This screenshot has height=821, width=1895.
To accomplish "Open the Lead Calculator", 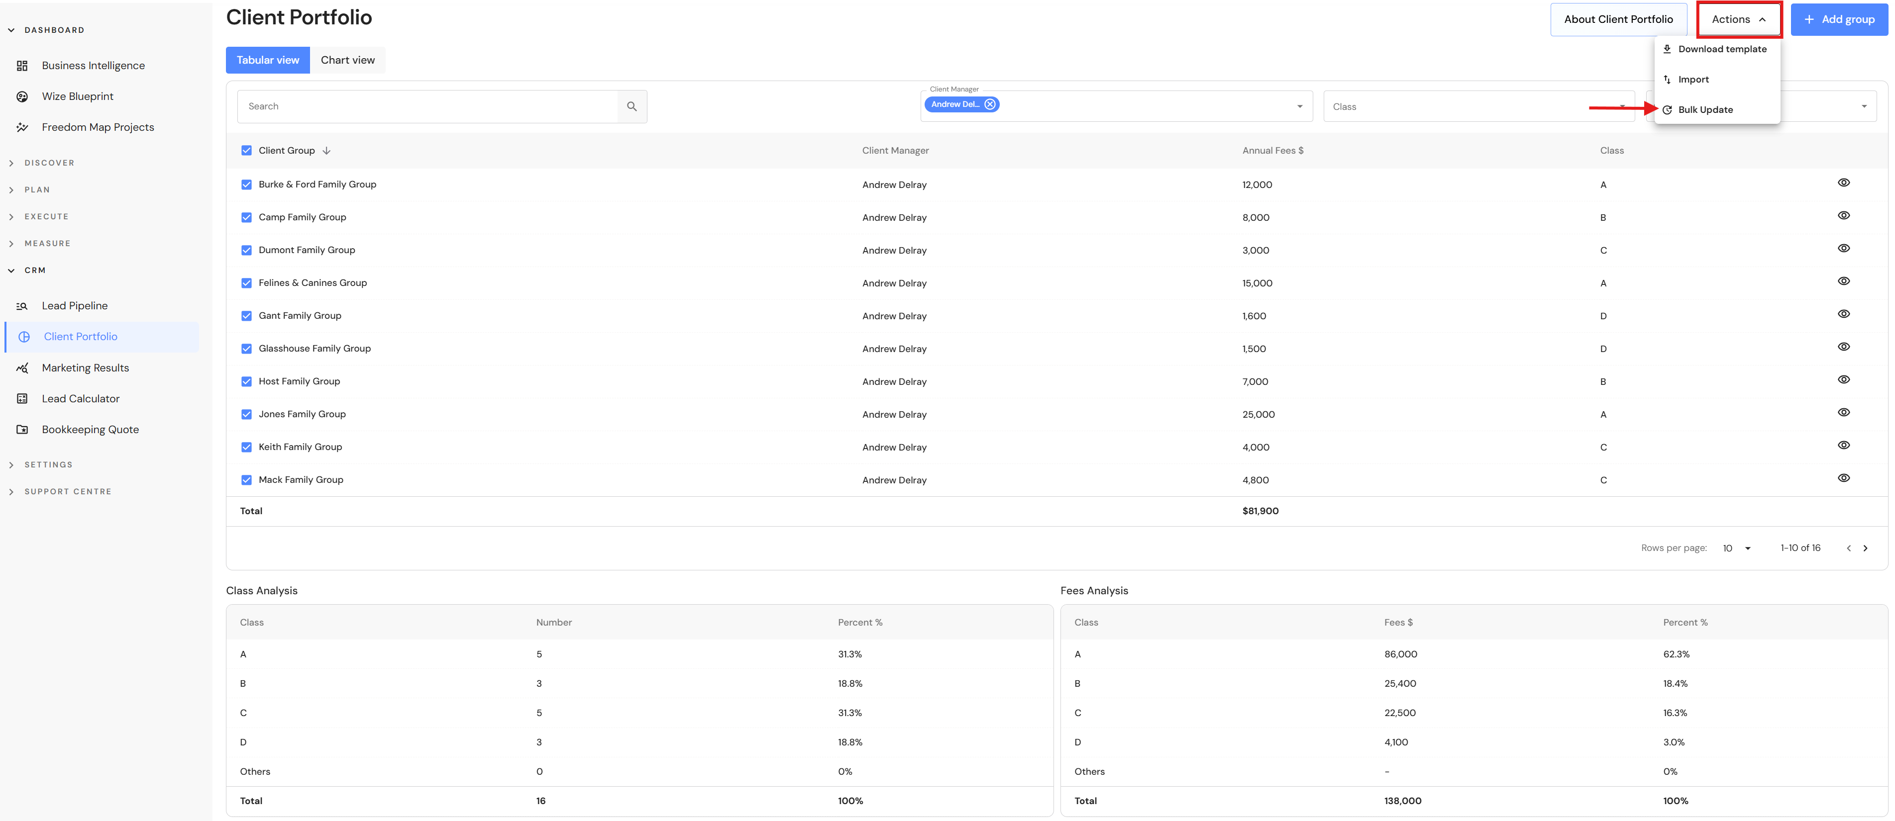I will [x=80, y=398].
